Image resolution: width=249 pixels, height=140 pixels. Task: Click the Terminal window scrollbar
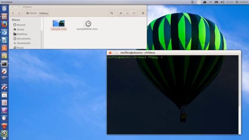coord(240,94)
